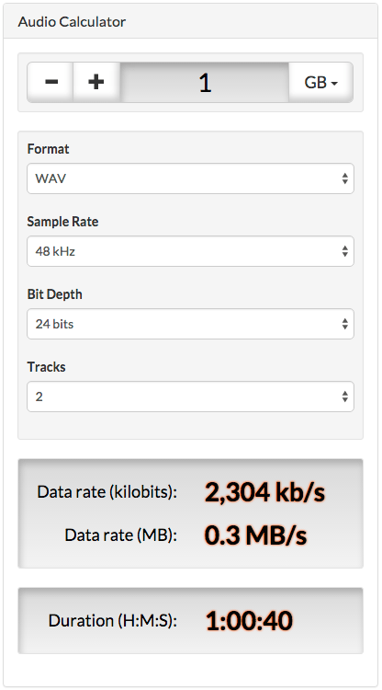Select the 0.3 MB/s data rate readout
The image size is (382, 690).
coord(255,535)
